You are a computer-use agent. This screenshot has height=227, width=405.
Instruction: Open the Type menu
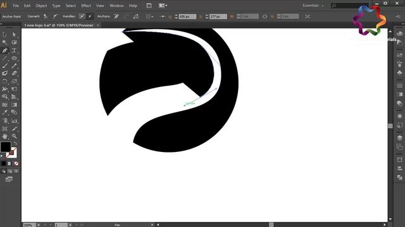[56, 6]
